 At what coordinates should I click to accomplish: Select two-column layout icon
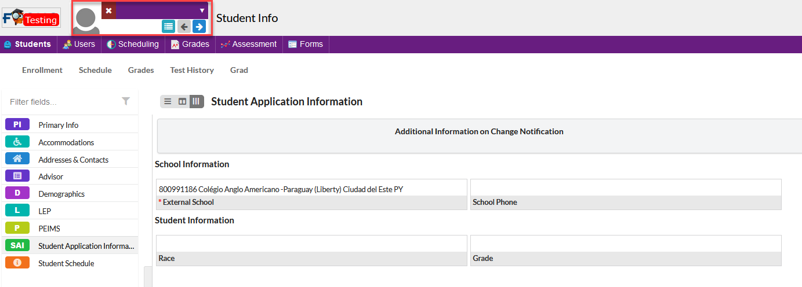click(182, 101)
